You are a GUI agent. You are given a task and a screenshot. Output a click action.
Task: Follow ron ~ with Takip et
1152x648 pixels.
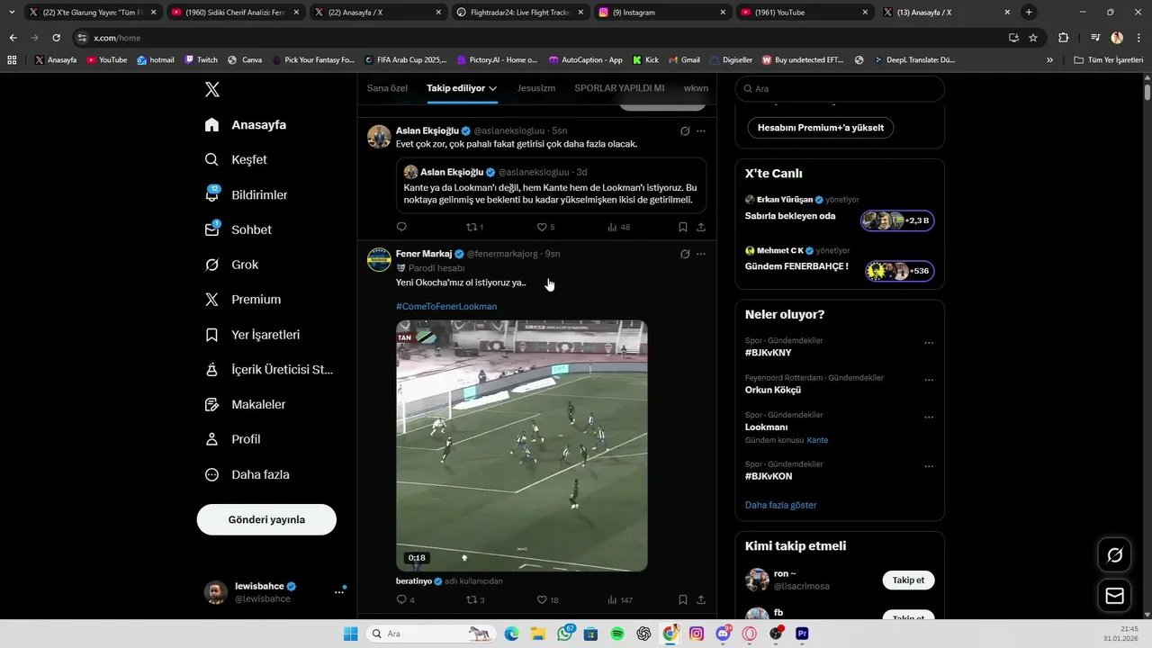coord(908,580)
